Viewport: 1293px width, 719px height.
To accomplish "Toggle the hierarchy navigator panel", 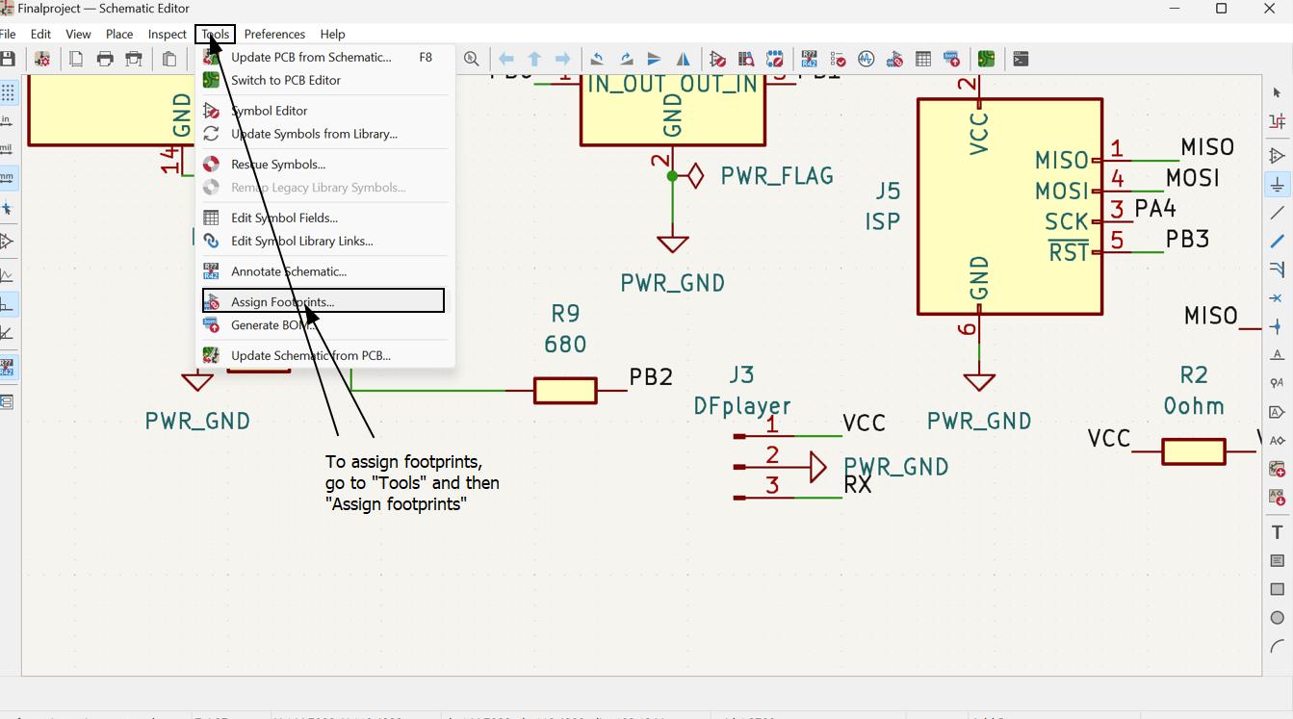I will (7, 401).
